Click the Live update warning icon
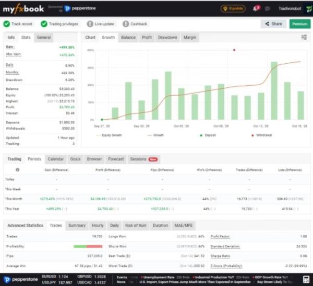Viewport: 313px width, 286px height. 90,24
